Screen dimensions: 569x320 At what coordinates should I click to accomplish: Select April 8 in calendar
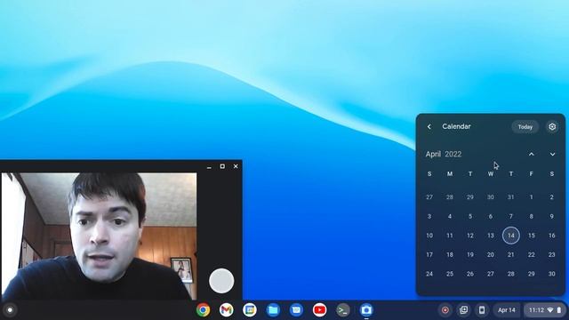[532, 216]
